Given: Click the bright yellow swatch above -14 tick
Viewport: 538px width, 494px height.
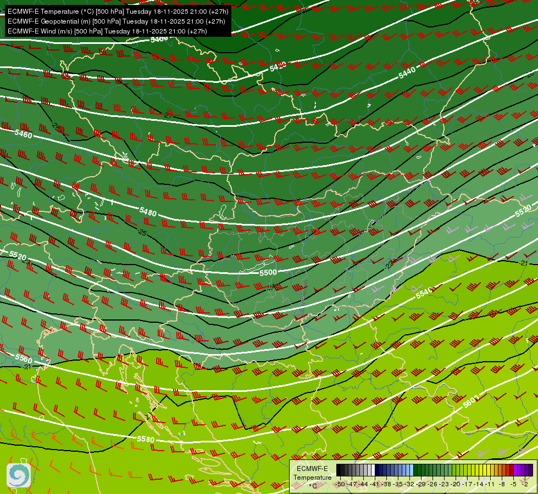Looking at the screenshot, I should (481, 470).
